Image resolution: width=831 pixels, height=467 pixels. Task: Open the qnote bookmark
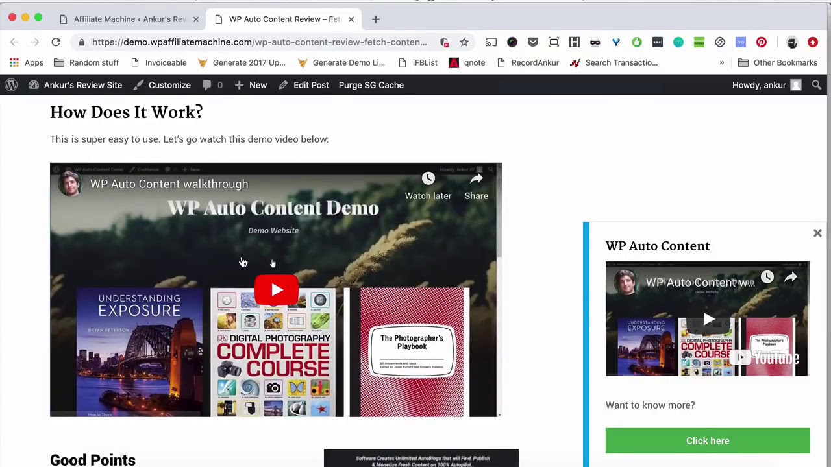(467, 63)
